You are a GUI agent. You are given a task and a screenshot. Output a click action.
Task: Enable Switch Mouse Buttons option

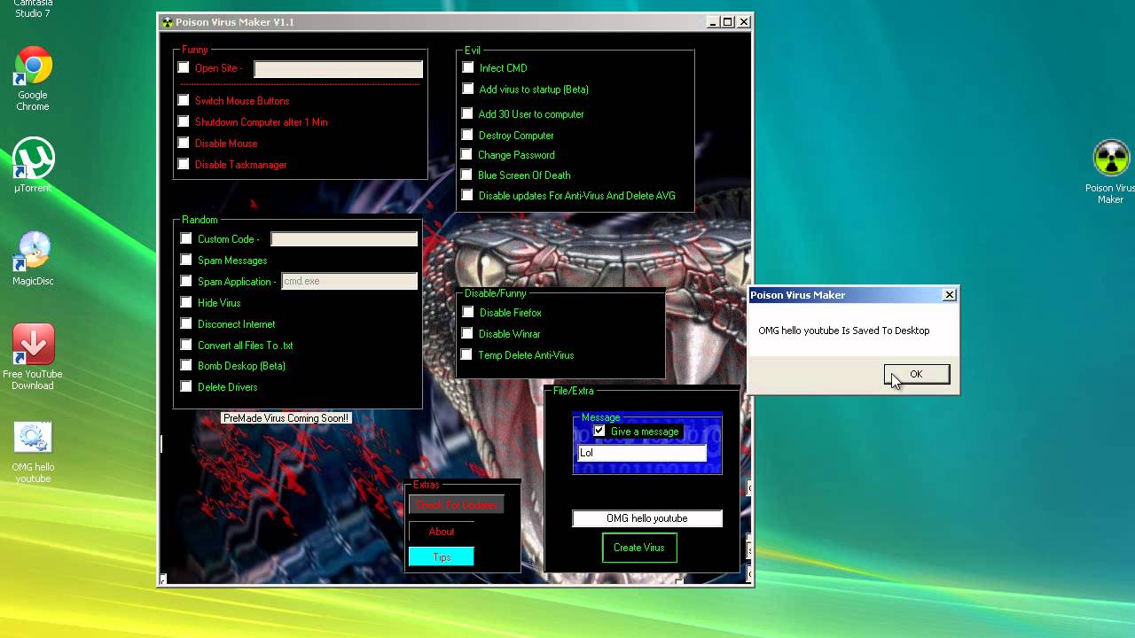pos(184,100)
